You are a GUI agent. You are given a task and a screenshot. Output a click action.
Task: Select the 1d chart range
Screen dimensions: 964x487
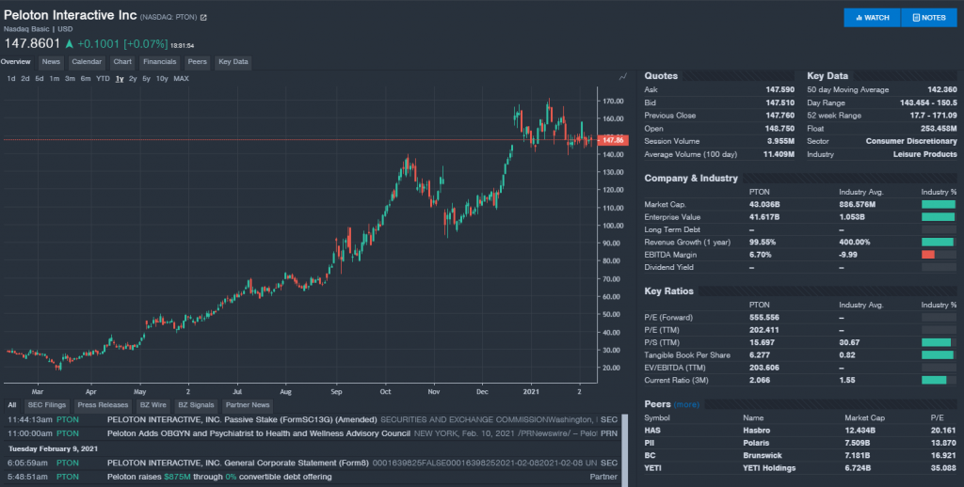(x=11, y=79)
